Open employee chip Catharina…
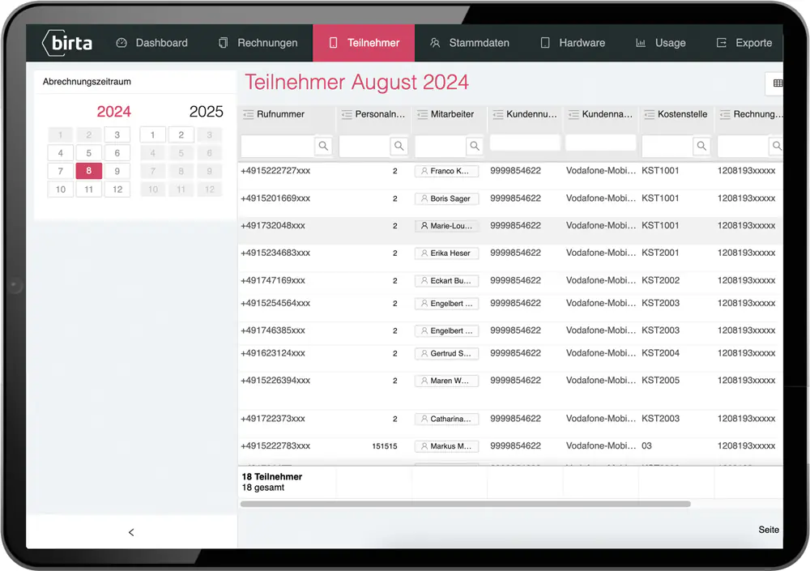 pyautogui.click(x=447, y=419)
